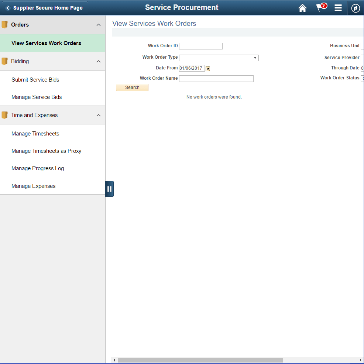
Task: Click the 'No work orders were found.' message
Action: coord(214,97)
